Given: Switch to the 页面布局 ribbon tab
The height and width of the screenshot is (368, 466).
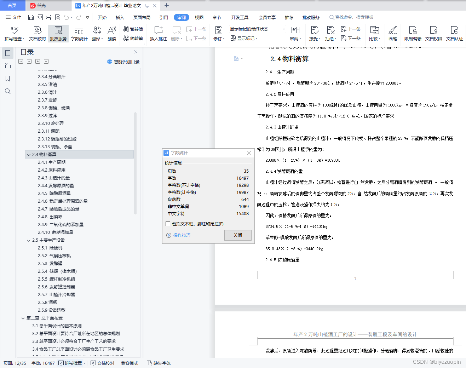Looking at the screenshot, I should (x=142, y=17).
